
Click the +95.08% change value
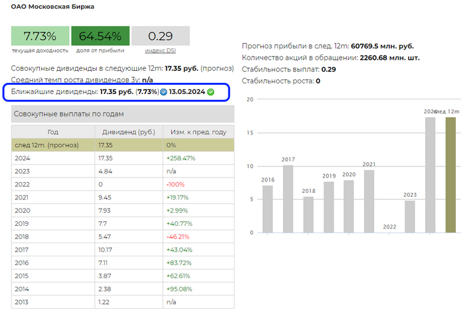point(179,289)
